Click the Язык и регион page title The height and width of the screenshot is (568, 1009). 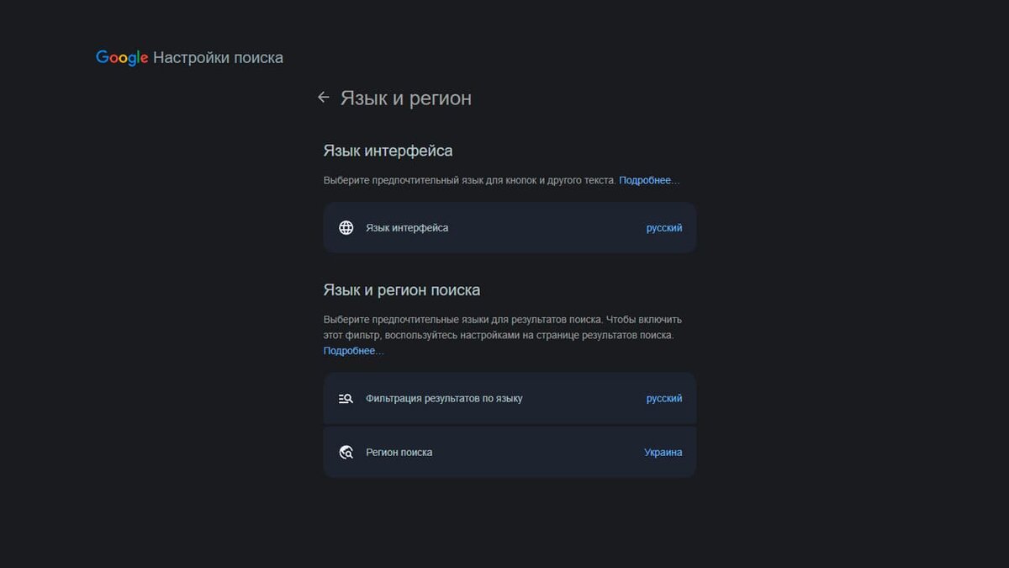(406, 98)
